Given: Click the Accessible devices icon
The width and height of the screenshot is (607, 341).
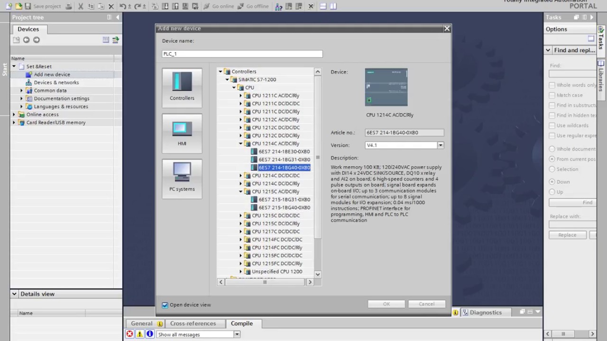Looking at the screenshot, I should click(x=278, y=6).
